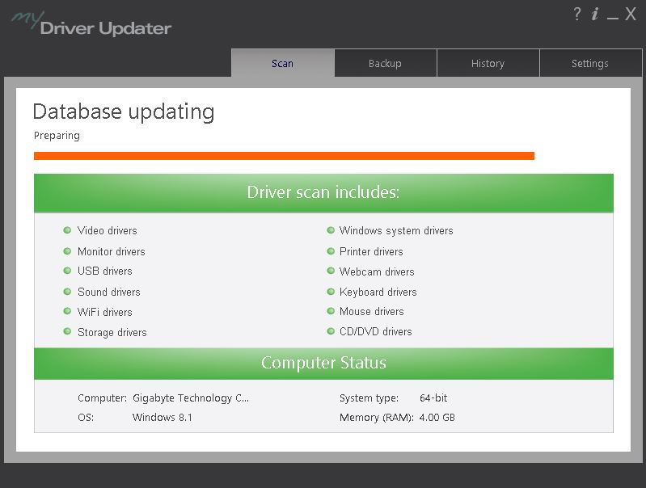Click the WiFi drivers bullet icon
Image resolution: width=646 pixels, height=488 pixels.
[67, 311]
